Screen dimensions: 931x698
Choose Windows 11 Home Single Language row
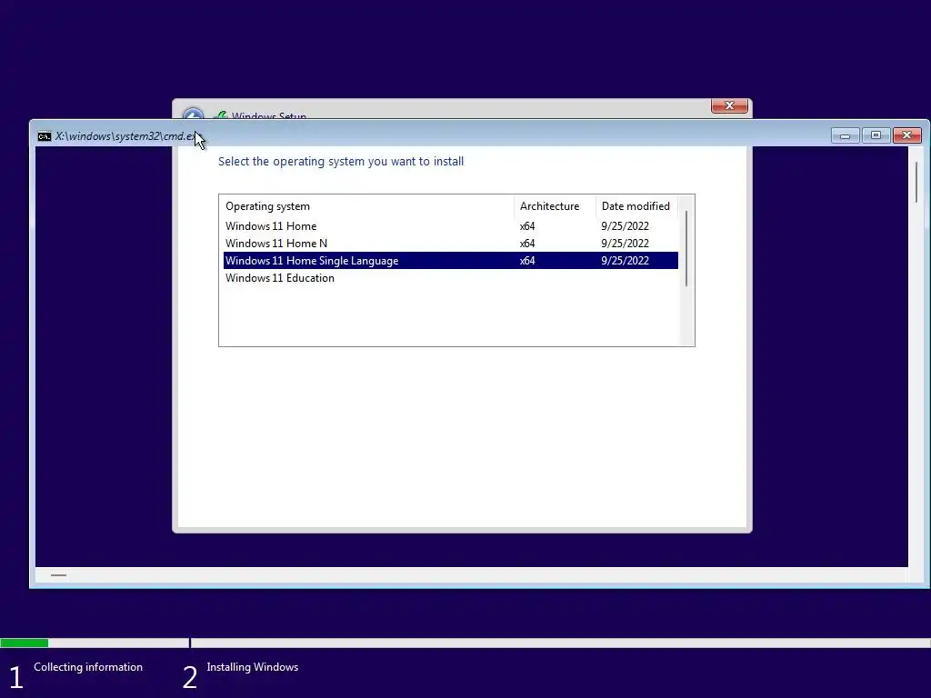tap(451, 261)
